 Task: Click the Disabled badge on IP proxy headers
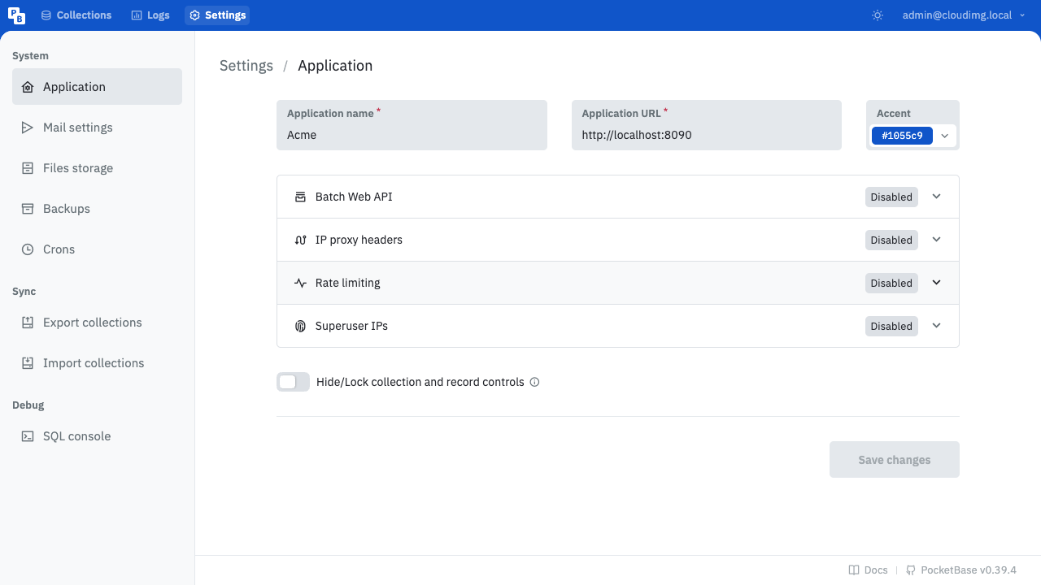pos(891,240)
